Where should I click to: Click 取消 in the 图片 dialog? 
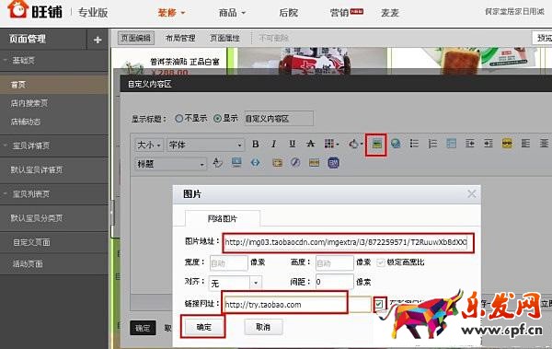(263, 327)
